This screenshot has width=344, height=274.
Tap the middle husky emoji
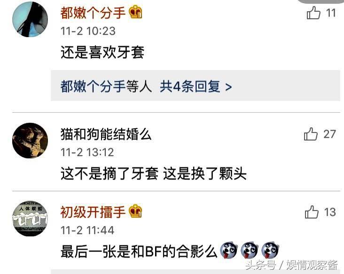tap(249, 251)
